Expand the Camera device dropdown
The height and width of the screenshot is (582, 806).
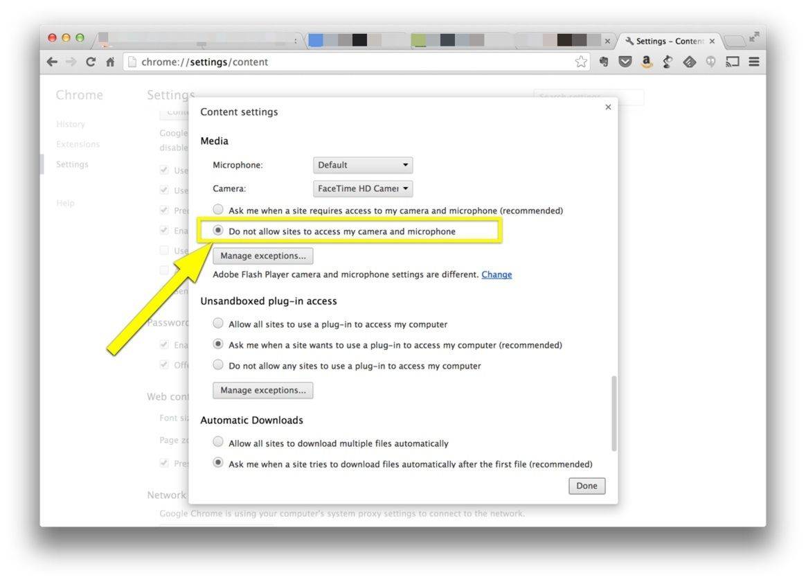pos(363,188)
